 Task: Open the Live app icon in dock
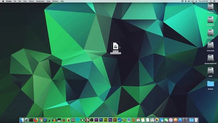click(73, 120)
